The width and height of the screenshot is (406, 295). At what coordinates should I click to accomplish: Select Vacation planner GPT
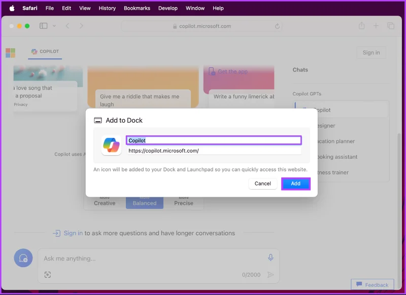point(353,141)
